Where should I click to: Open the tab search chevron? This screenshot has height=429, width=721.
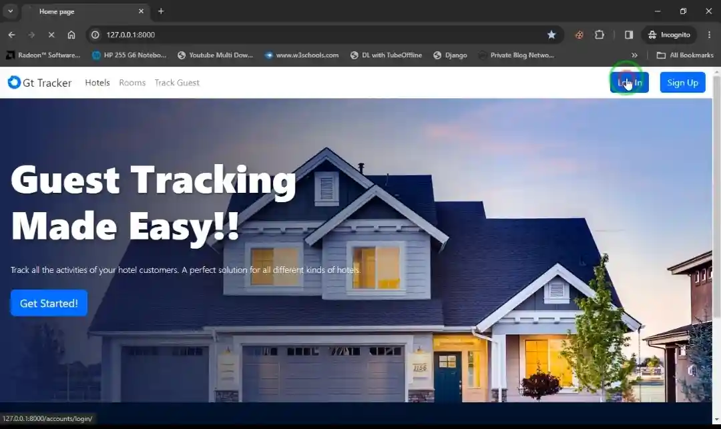(10, 11)
